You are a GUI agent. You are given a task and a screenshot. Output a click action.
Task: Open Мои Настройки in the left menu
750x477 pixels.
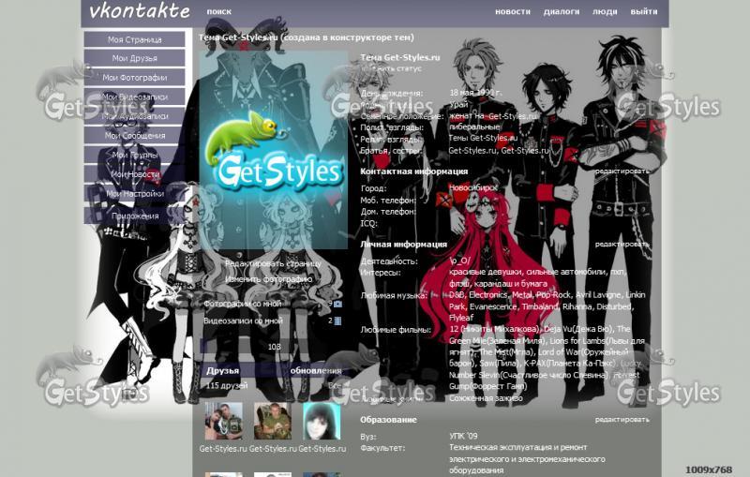point(134,193)
